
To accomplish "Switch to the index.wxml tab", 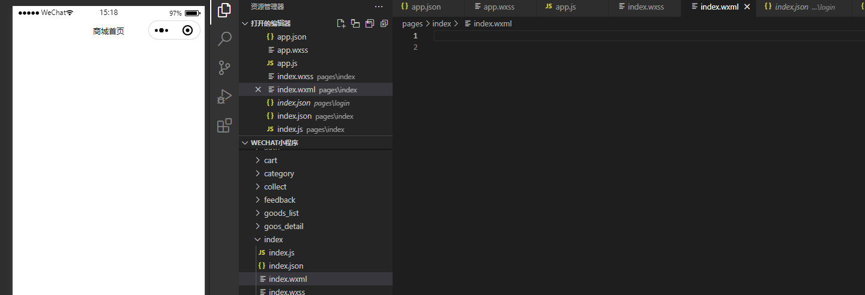I will 719,7.
